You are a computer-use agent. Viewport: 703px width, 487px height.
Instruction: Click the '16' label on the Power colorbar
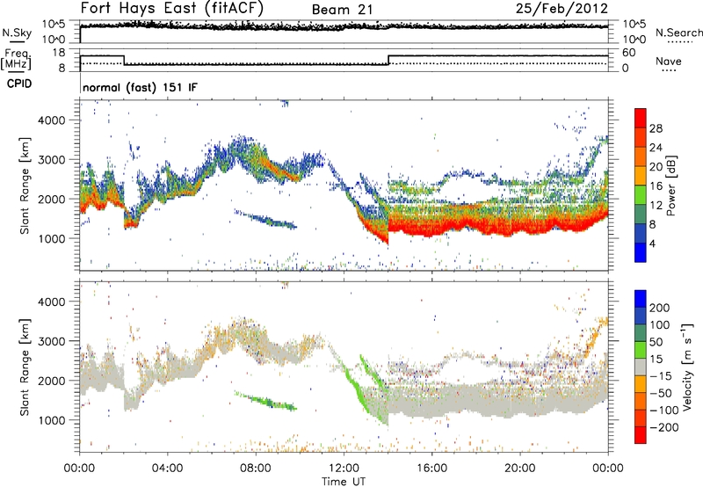pos(656,186)
